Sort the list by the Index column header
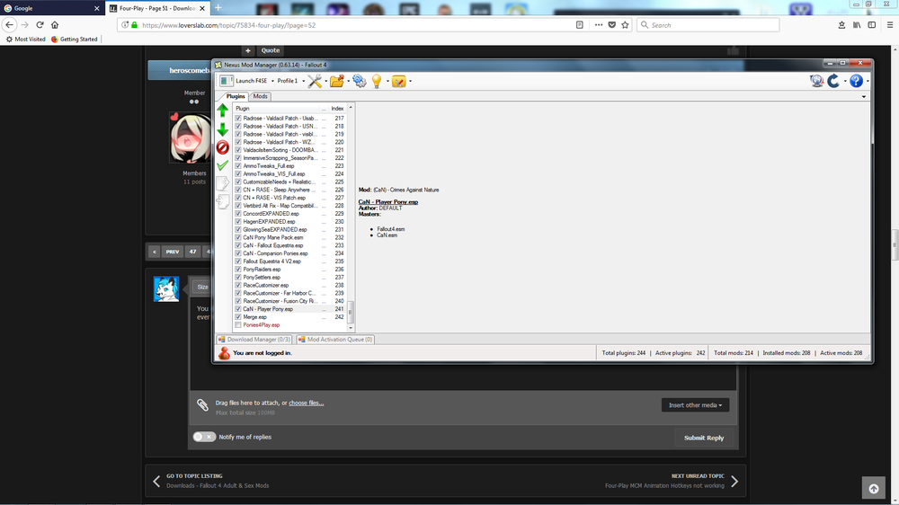 pyautogui.click(x=337, y=109)
